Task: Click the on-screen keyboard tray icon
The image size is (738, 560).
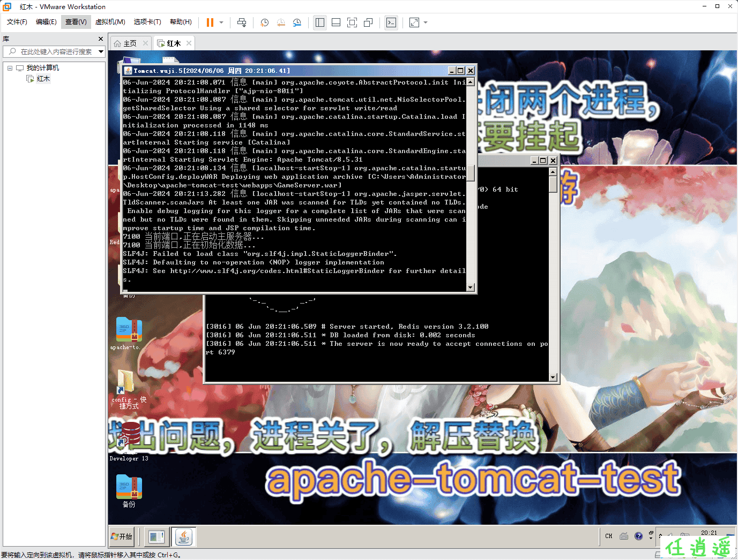Action: point(624,536)
